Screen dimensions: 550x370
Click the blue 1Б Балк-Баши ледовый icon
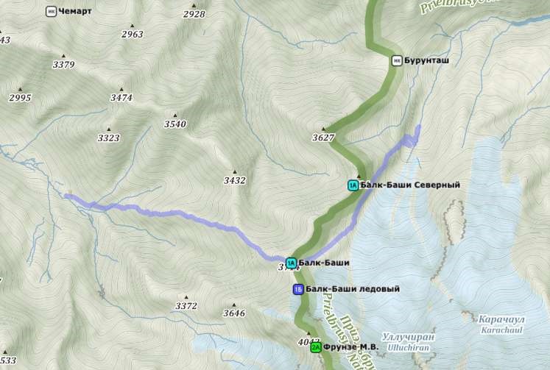[x=298, y=289]
